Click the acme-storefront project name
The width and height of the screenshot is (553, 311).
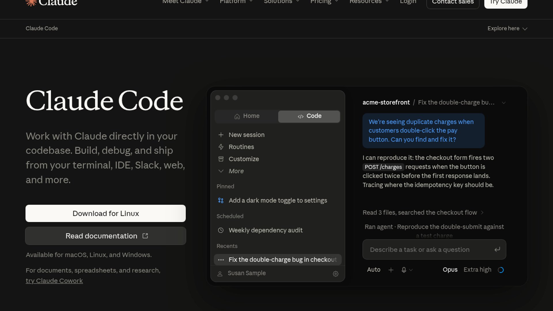pos(386,103)
